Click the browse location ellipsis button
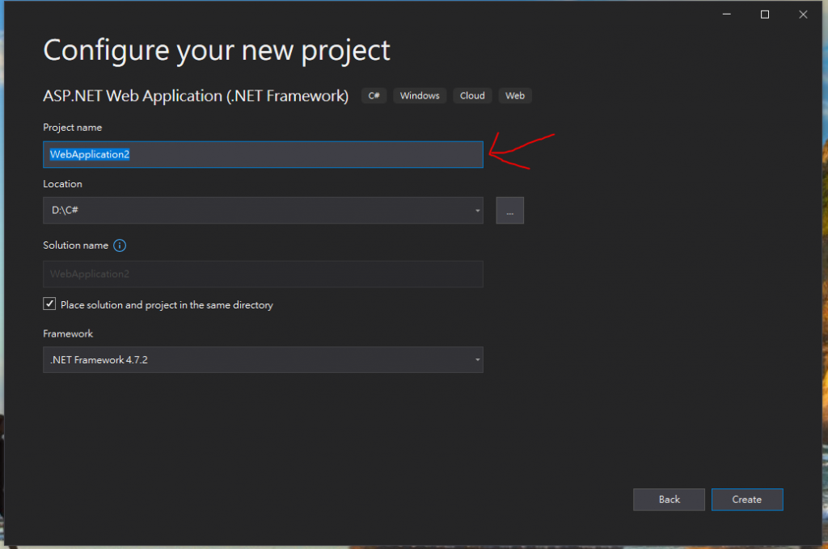Image resolution: width=828 pixels, height=549 pixels. coord(509,211)
